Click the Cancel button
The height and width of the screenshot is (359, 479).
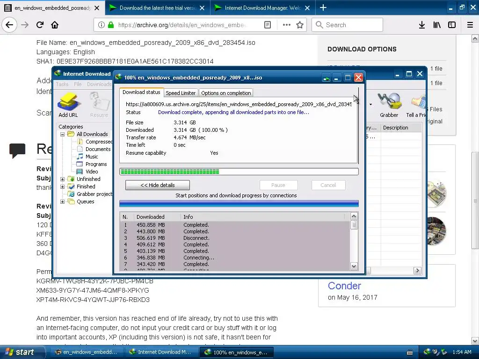coord(328,185)
